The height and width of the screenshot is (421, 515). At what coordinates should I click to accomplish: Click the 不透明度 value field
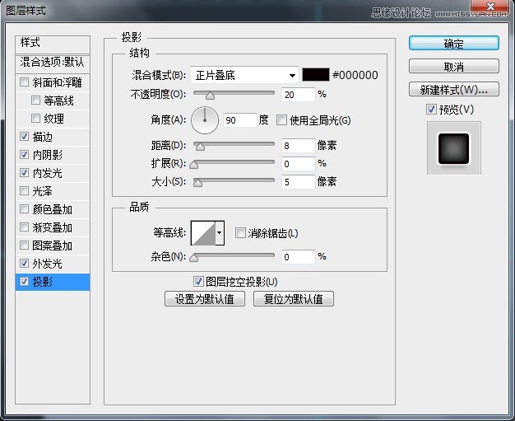point(299,95)
